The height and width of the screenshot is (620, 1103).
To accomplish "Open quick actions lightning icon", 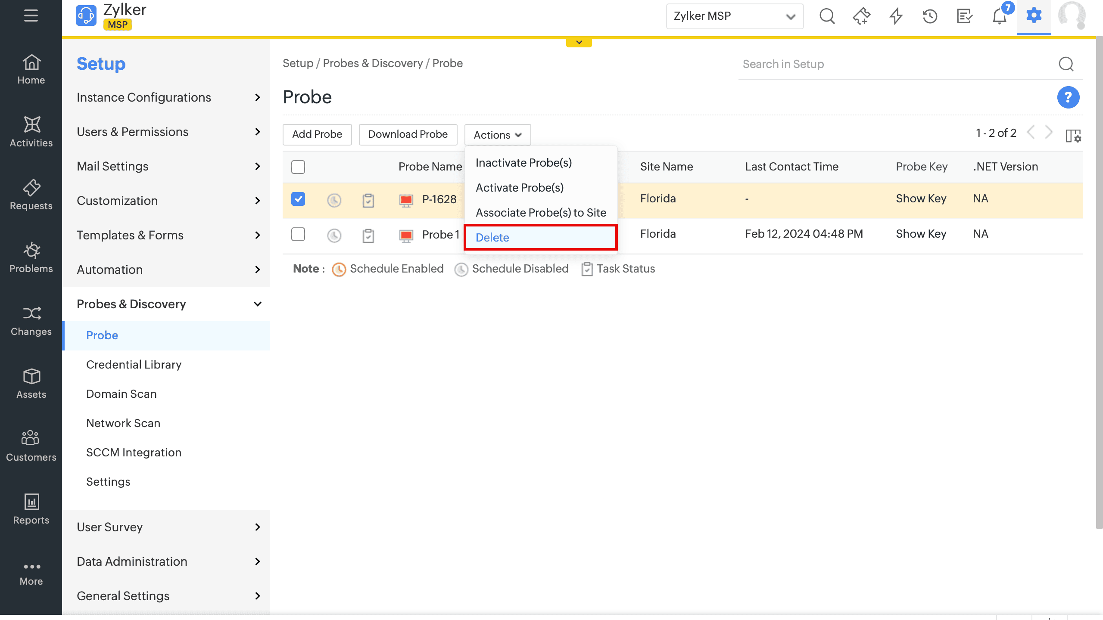I will [896, 16].
